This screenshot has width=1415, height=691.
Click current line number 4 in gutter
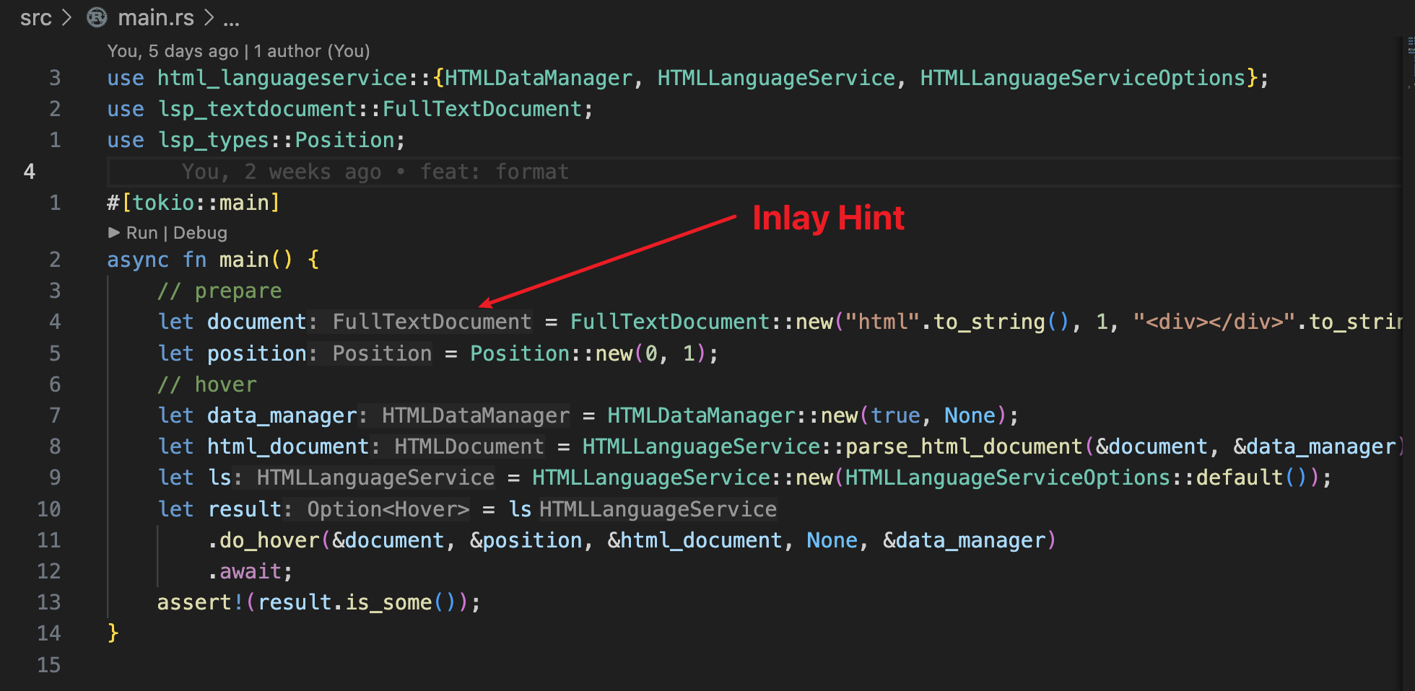(30, 172)
